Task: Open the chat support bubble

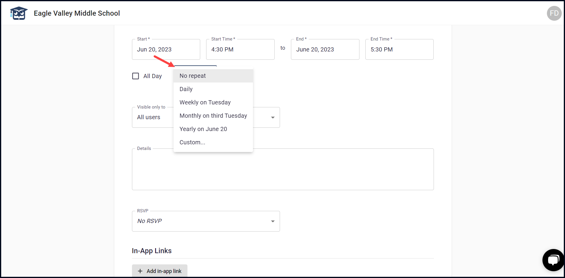Action: pos(553,260)
